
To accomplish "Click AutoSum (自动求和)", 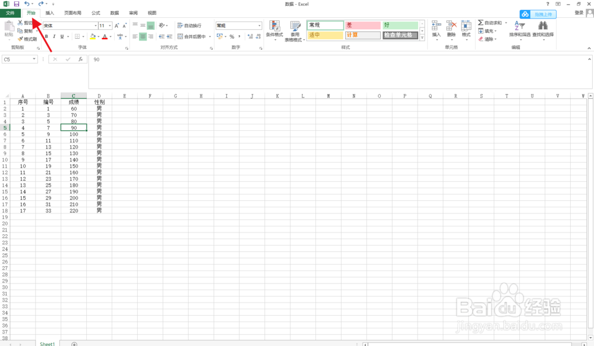I will pyautogui.click(x=490, y=23).
